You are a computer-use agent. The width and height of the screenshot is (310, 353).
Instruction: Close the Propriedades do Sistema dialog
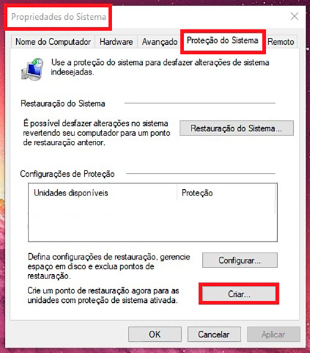(x=294, y=16)
